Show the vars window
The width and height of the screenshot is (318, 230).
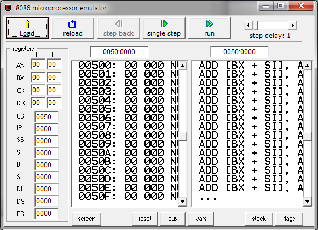point(201,219)
